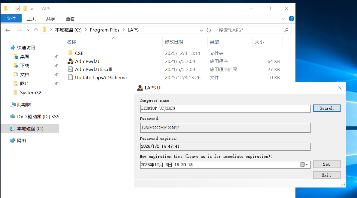The width and height of the screenshot is (357, 198).
Task: Go forward with the forward arrow
Action: (19, 30)
